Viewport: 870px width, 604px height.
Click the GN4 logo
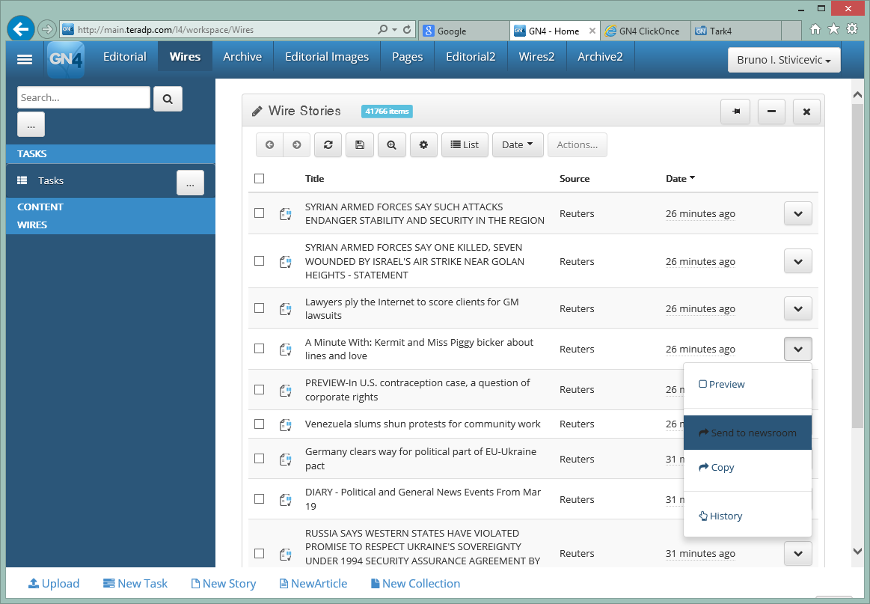tap(66, 59)
